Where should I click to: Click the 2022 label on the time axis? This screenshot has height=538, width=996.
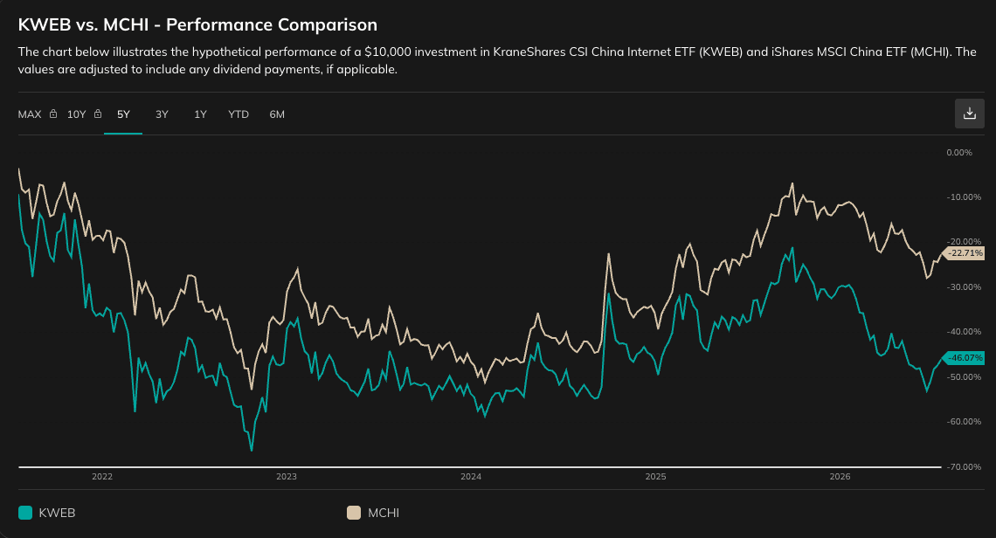101,476
